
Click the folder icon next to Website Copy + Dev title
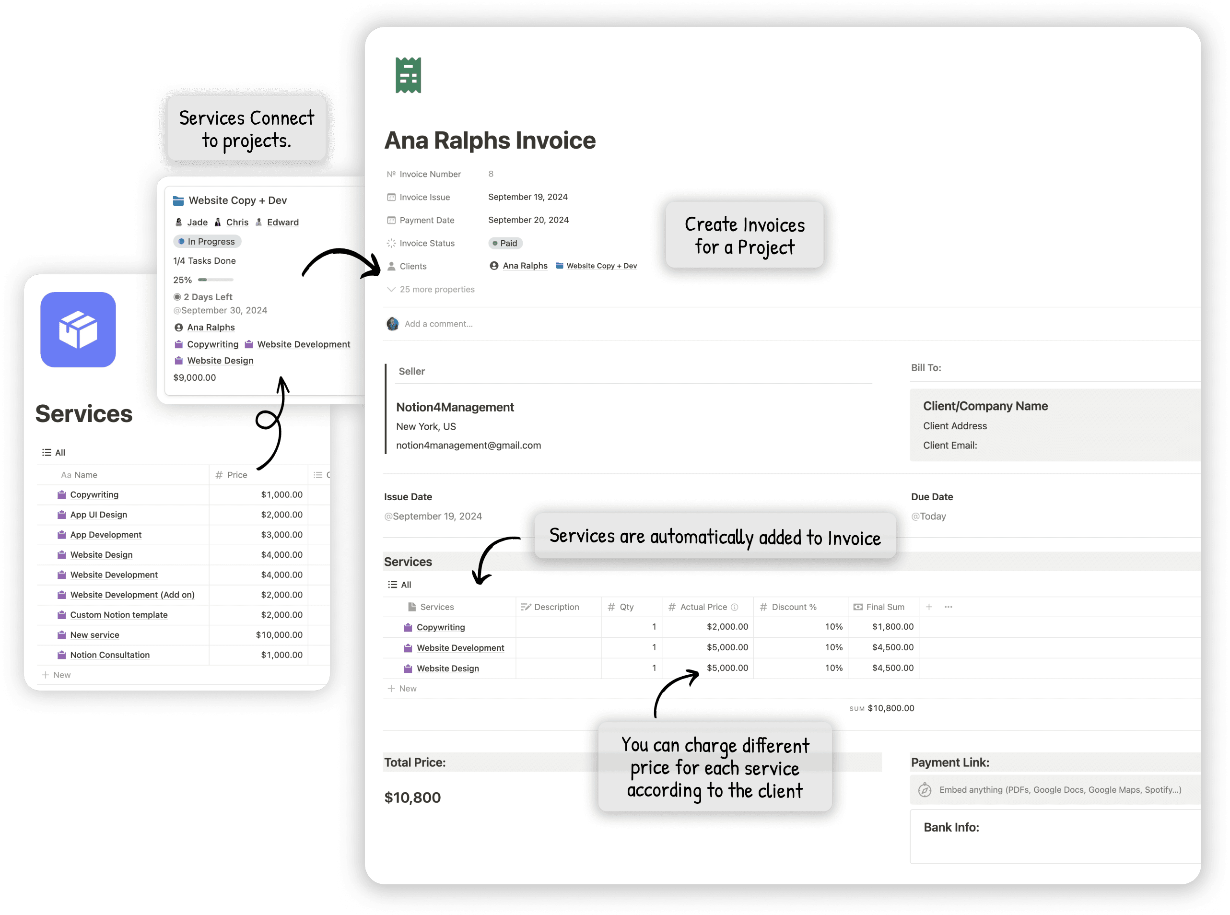tap(178, 200)
